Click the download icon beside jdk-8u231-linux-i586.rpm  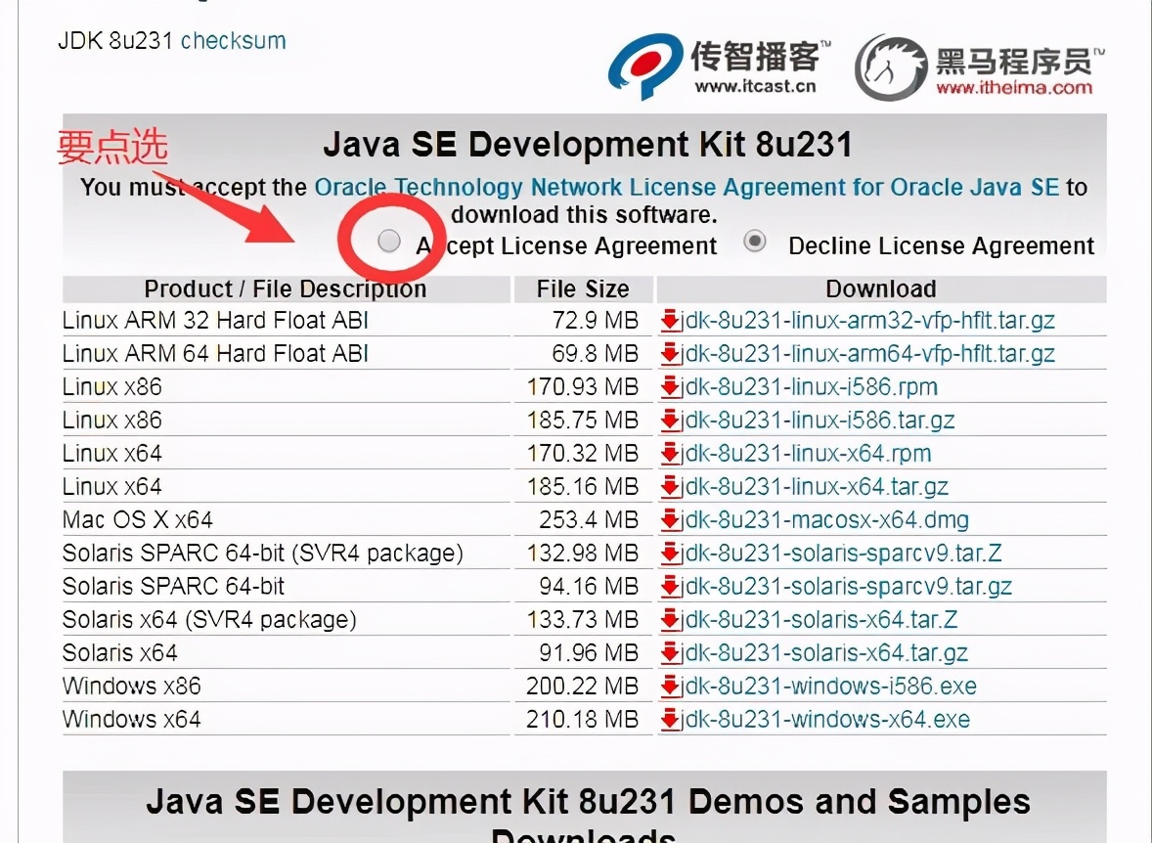click(670, 386)
